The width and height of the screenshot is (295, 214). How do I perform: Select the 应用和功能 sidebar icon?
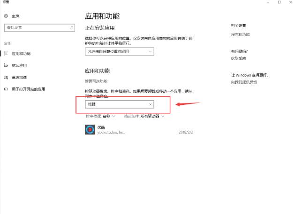click(x=6, y=54)
